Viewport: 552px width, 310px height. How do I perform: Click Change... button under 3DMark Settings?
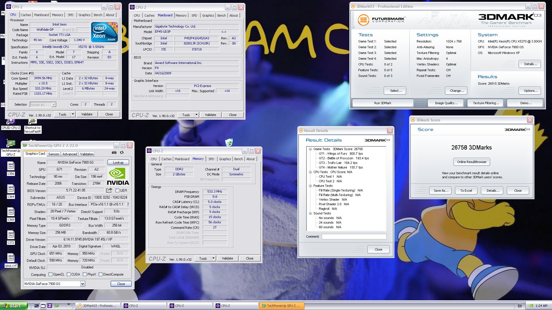click(457, 91)
